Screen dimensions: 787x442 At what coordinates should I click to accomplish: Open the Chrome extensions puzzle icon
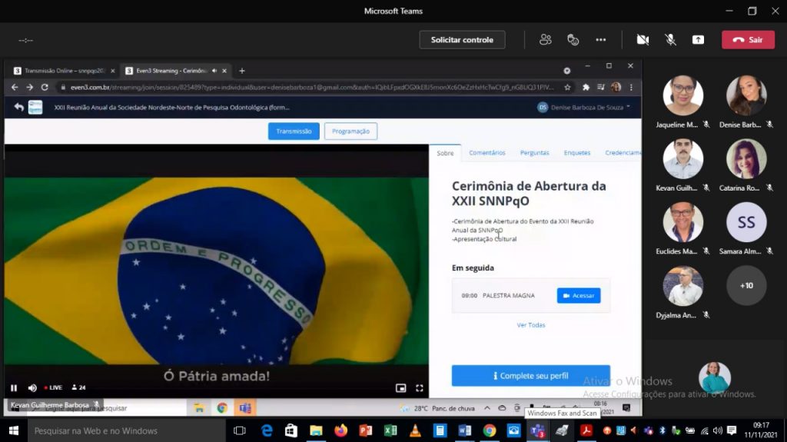coord(586,88)
